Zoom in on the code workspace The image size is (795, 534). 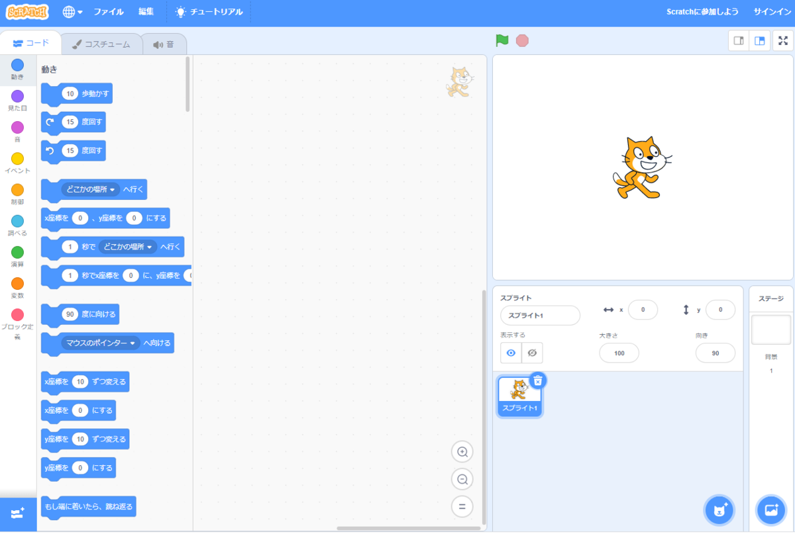(462, 452)
